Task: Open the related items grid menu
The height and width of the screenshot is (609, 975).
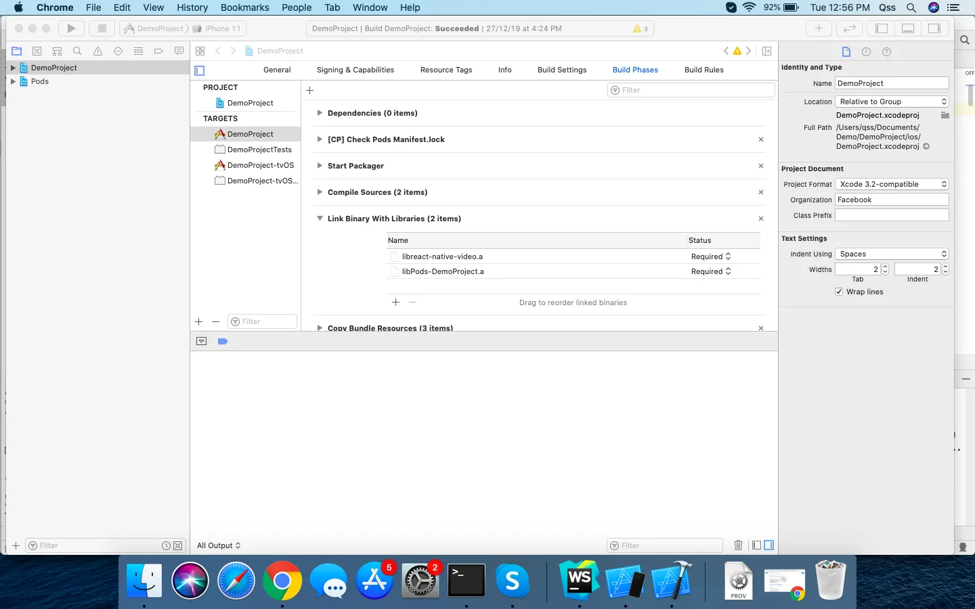Action: (x=200, y=51)
